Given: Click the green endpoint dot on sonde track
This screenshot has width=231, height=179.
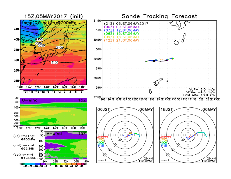Looking at the screenshot, I should click(x=173, y=58).
